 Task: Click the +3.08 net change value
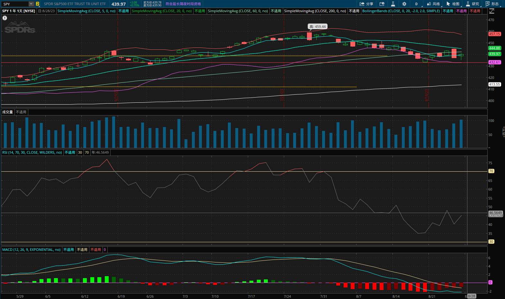point(133,3)
